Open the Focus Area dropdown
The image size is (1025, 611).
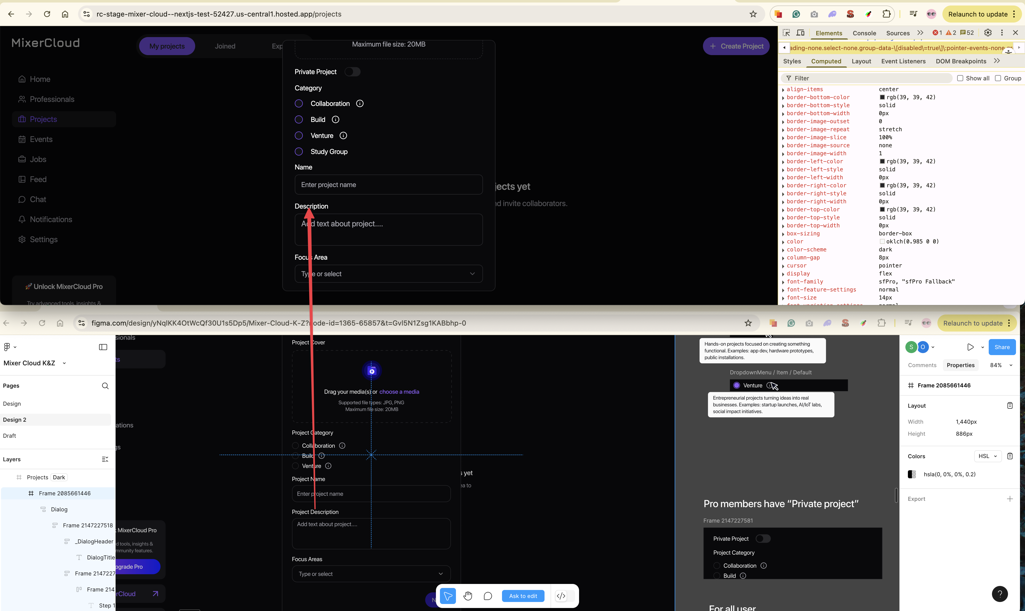[x=389, y=274]
